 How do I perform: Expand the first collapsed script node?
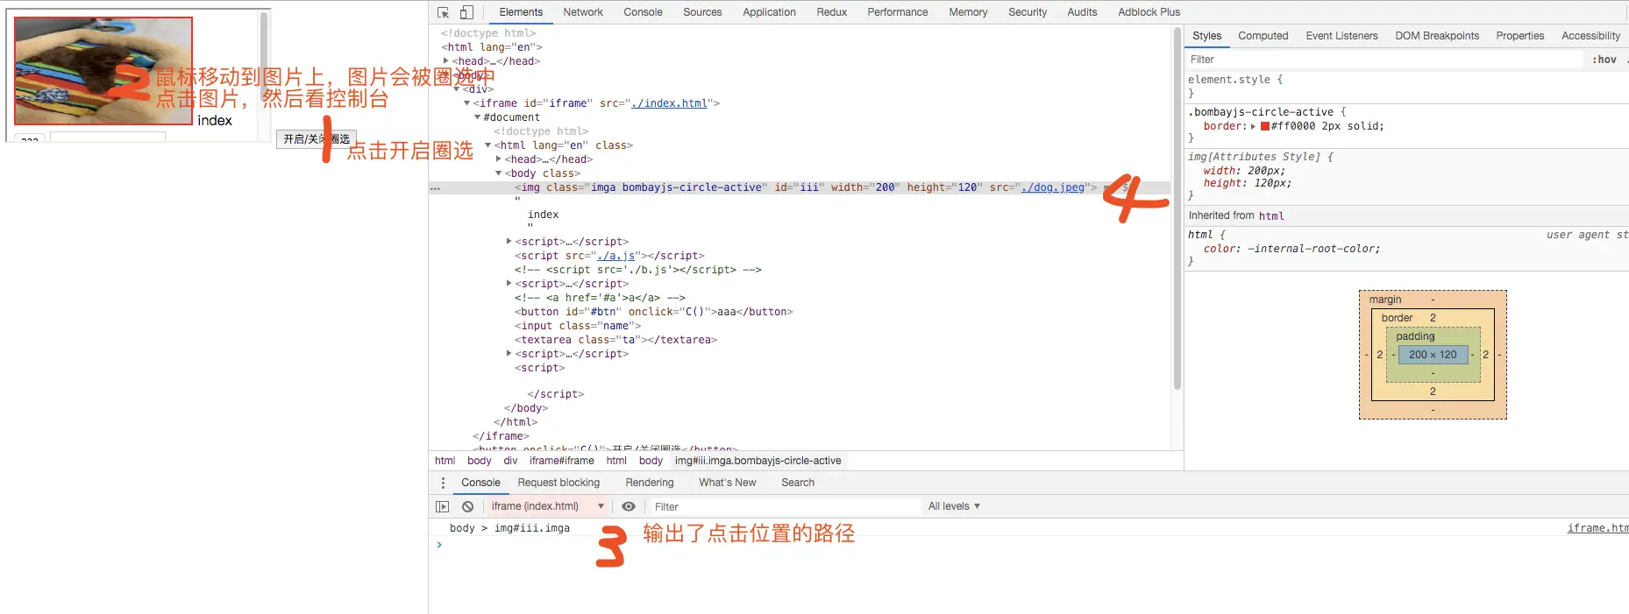pyautogui.click(x=509, y=242)
